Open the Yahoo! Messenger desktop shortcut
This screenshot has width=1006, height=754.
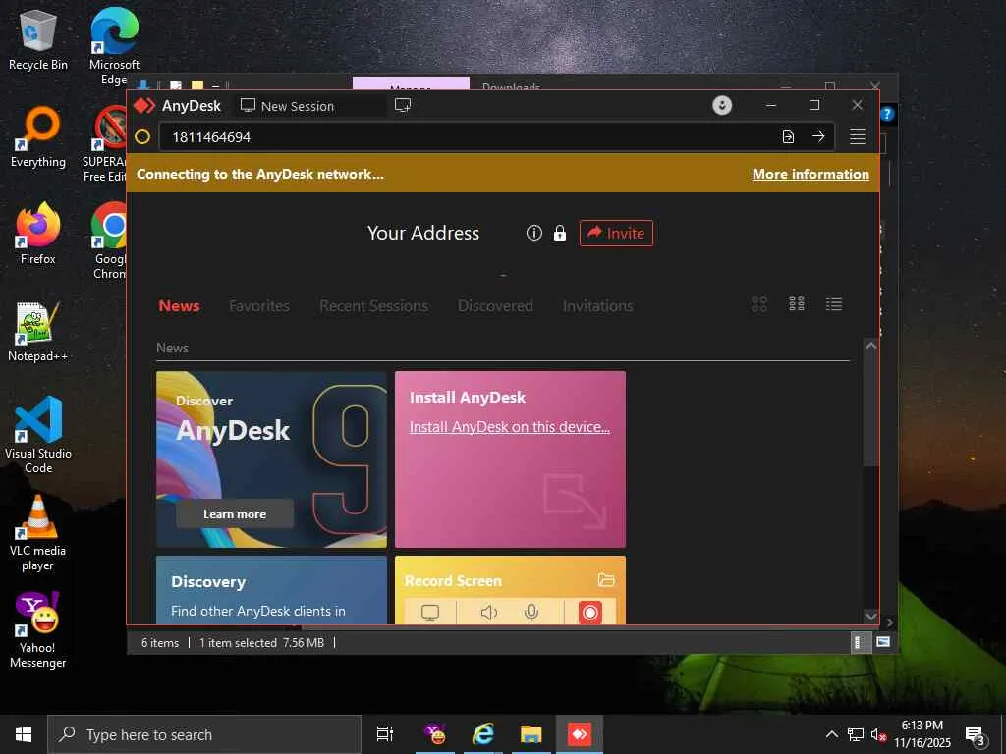tap(38, 629)
